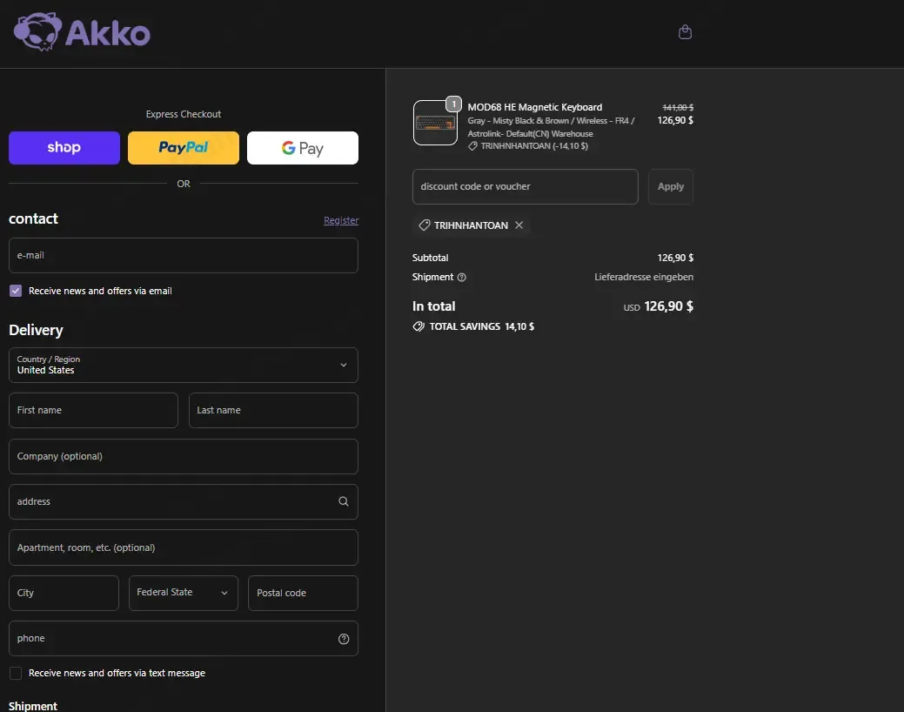Image resolution: width=904 pixels, height=712 pixels.
Task: Open the Country / Region dropdown
Action: click(x=184, y=365)
